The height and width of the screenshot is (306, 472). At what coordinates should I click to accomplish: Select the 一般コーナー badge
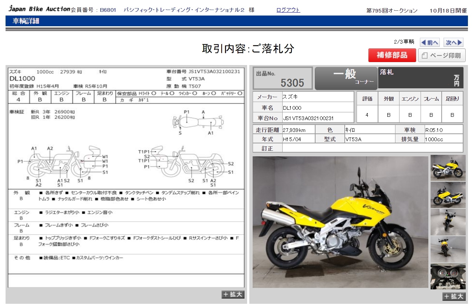tap(346, 78)
